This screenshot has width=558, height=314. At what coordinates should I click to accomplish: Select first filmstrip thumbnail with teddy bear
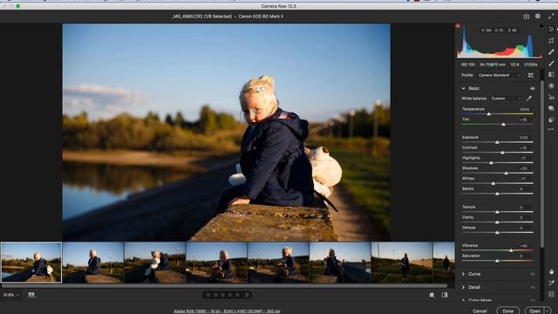31,263
